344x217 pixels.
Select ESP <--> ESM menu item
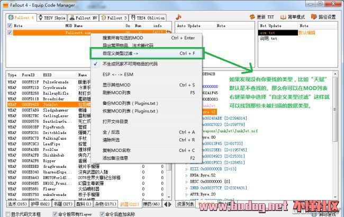click(x=146, y=75)
